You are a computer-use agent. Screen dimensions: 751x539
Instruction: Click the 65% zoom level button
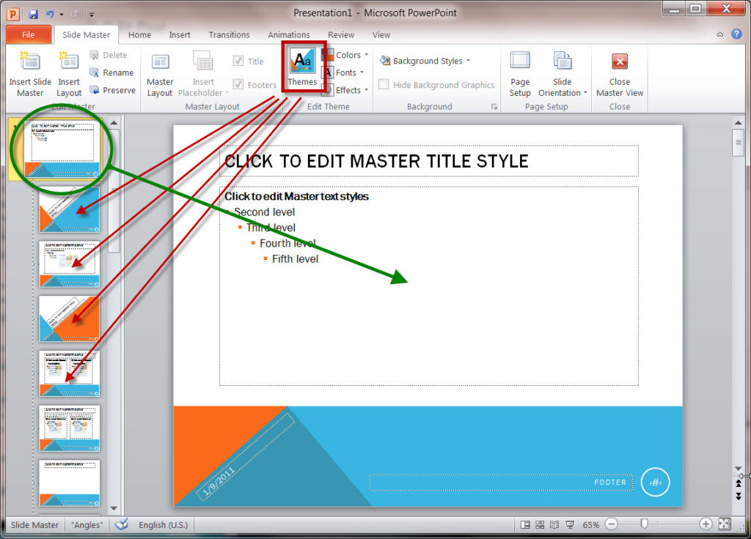click(x=590, y=524)
